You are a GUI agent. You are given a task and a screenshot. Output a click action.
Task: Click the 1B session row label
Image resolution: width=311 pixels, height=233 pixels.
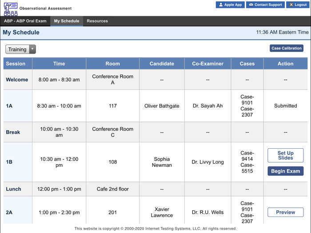(9, 162)
